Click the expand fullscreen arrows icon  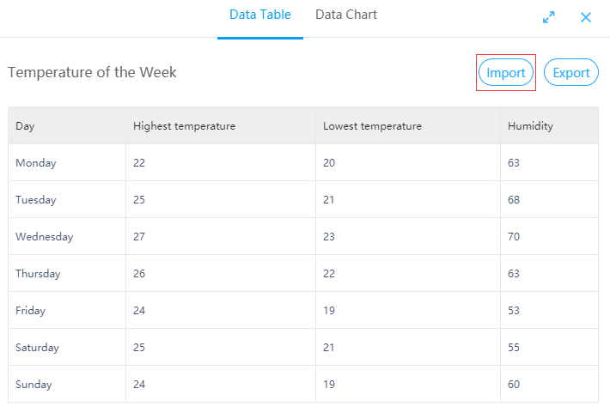pyautogui.click(x=548, y=17)
